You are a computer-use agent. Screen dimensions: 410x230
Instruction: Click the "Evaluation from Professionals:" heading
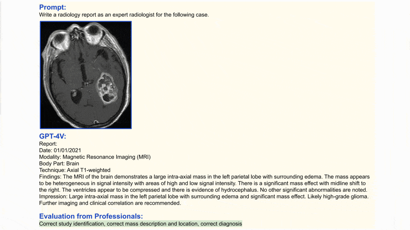(91, 216)
